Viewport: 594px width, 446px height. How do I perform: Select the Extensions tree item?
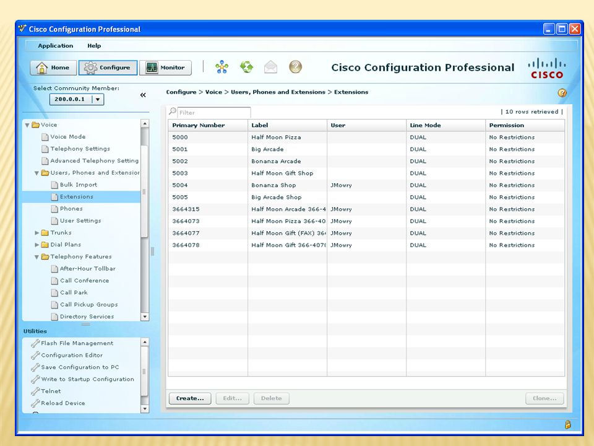pos(82,197)
